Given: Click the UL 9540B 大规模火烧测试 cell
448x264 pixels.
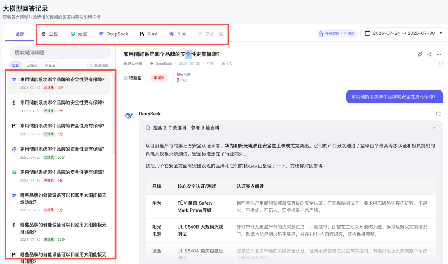Looking at the screenshot, I should [x=200, y=230].
